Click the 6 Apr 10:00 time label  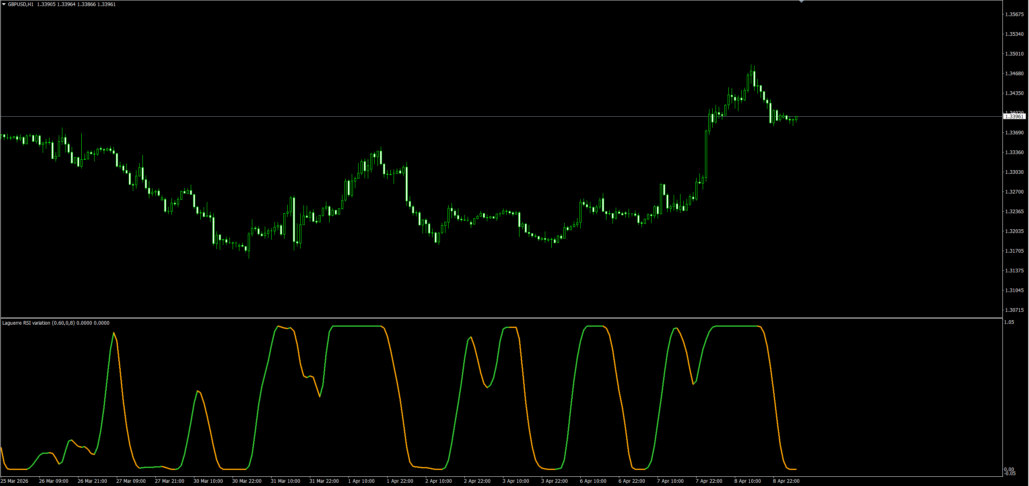tap(593, 481)
